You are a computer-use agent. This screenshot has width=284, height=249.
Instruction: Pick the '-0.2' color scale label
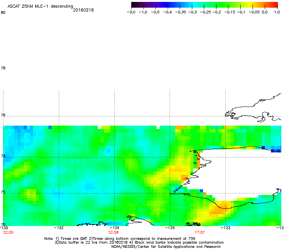click(x=216, y=12)
